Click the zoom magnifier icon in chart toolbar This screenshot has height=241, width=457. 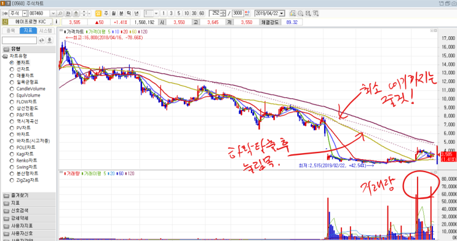click(x=300, y=14)
